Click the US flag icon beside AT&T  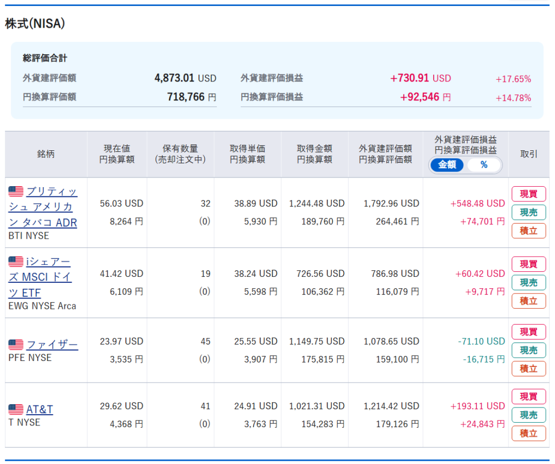16,409
